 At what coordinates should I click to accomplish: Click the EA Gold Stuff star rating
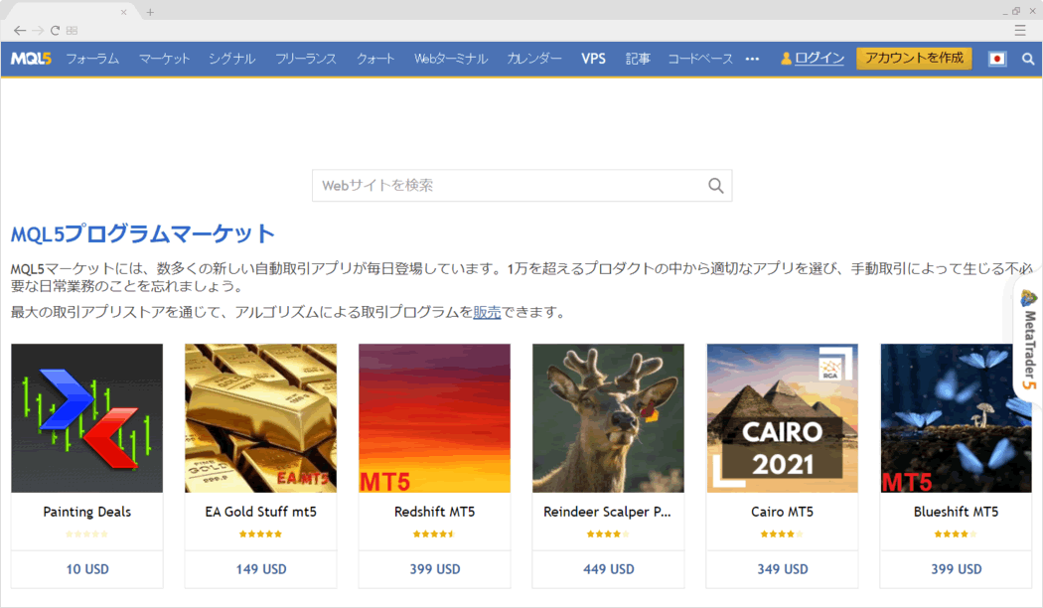pyautogui.click(x=260, y=534)
